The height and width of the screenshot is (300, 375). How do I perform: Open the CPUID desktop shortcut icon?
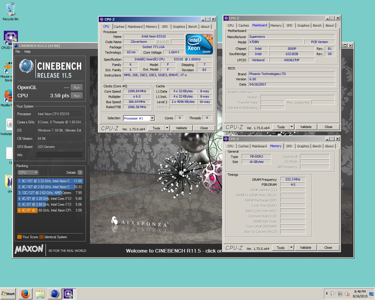11,37
